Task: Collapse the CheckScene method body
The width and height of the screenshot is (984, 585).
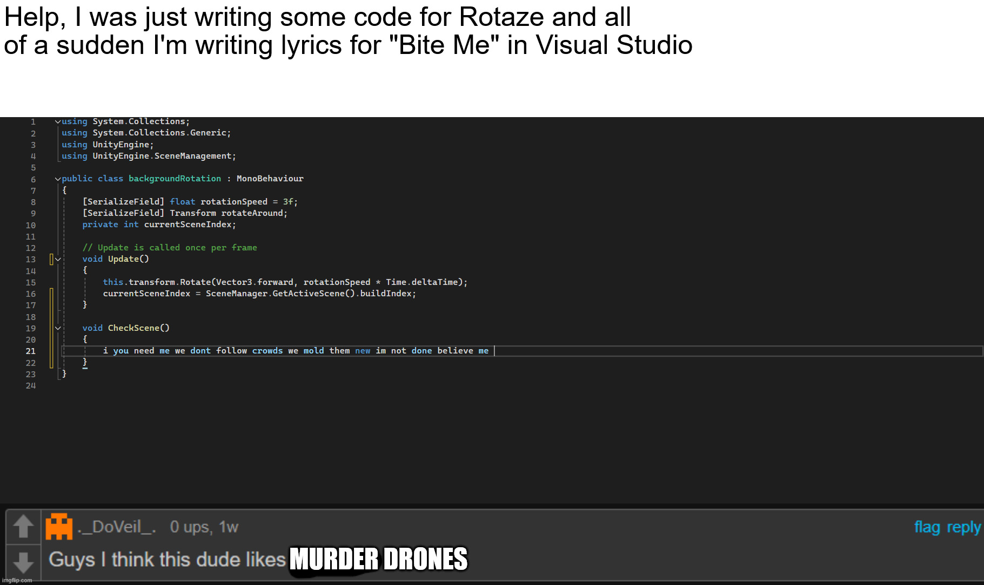Action: coord(58,328)
